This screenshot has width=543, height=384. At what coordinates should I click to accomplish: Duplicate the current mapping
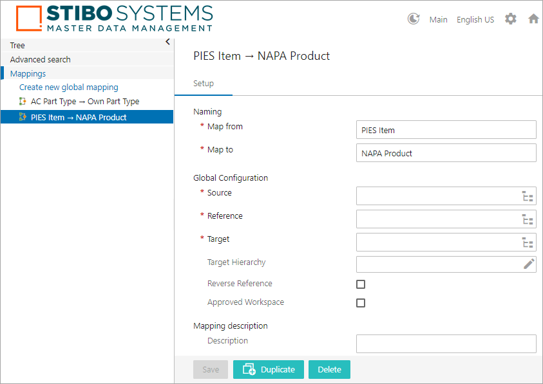(269, 369)
